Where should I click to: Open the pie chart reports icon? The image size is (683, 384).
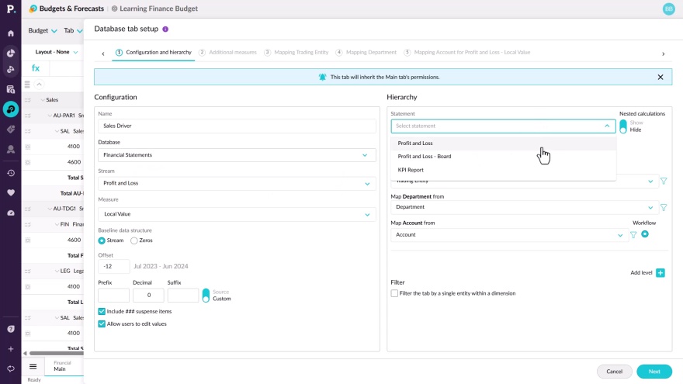click(x=10, y=53)
